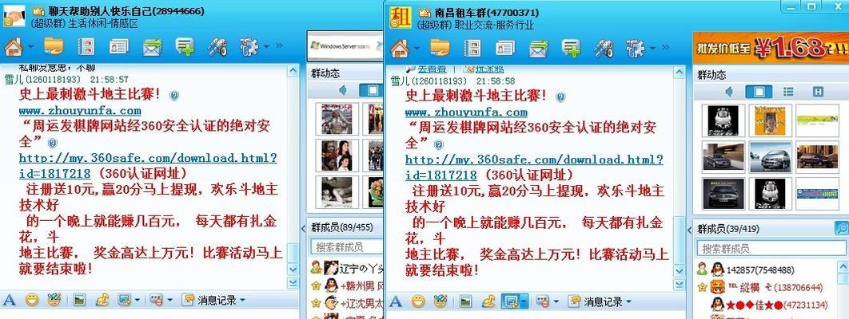The width and height of the screenshot is (849, 319).
Task: Click scroll-down arrow in 南昌租车群 message area
Action: pyautogui.click(x=679, y=270)
